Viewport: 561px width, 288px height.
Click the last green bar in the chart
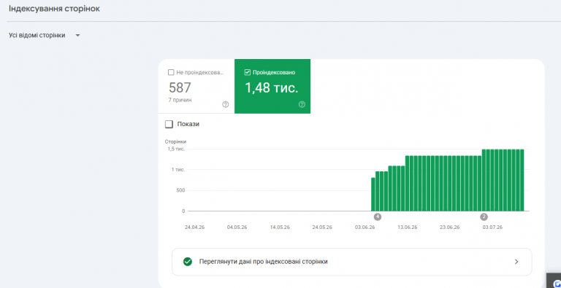pos(522,180)
